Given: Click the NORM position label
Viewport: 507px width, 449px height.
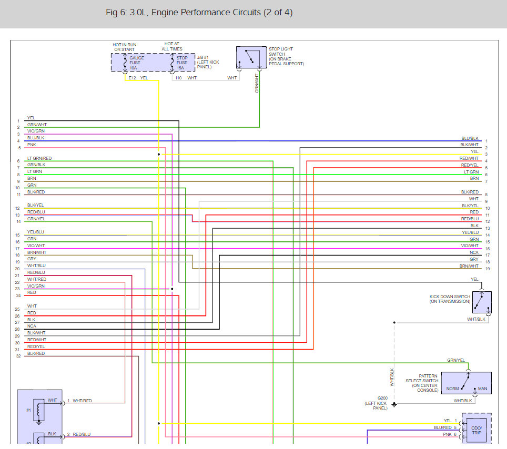Looking at the screenshot, I should click(452, 389).
